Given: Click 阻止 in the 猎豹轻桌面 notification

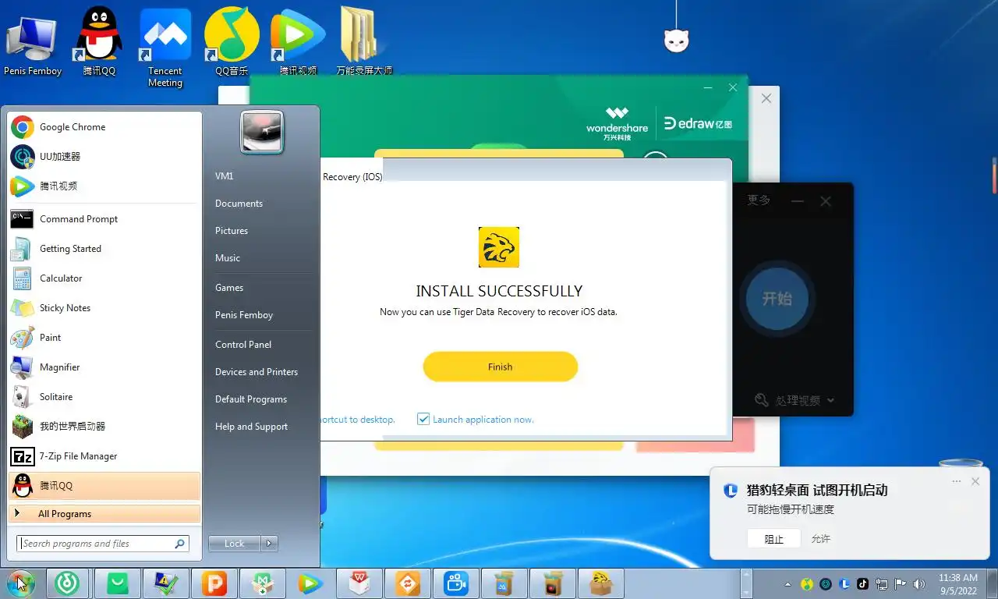Looking at the screenshot, I should [773, 539].
